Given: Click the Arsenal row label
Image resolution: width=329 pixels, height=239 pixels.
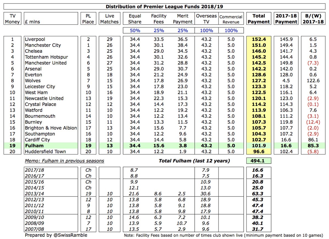Looking at the screenshot, I should pyautogui.click(x=33, y=69).
